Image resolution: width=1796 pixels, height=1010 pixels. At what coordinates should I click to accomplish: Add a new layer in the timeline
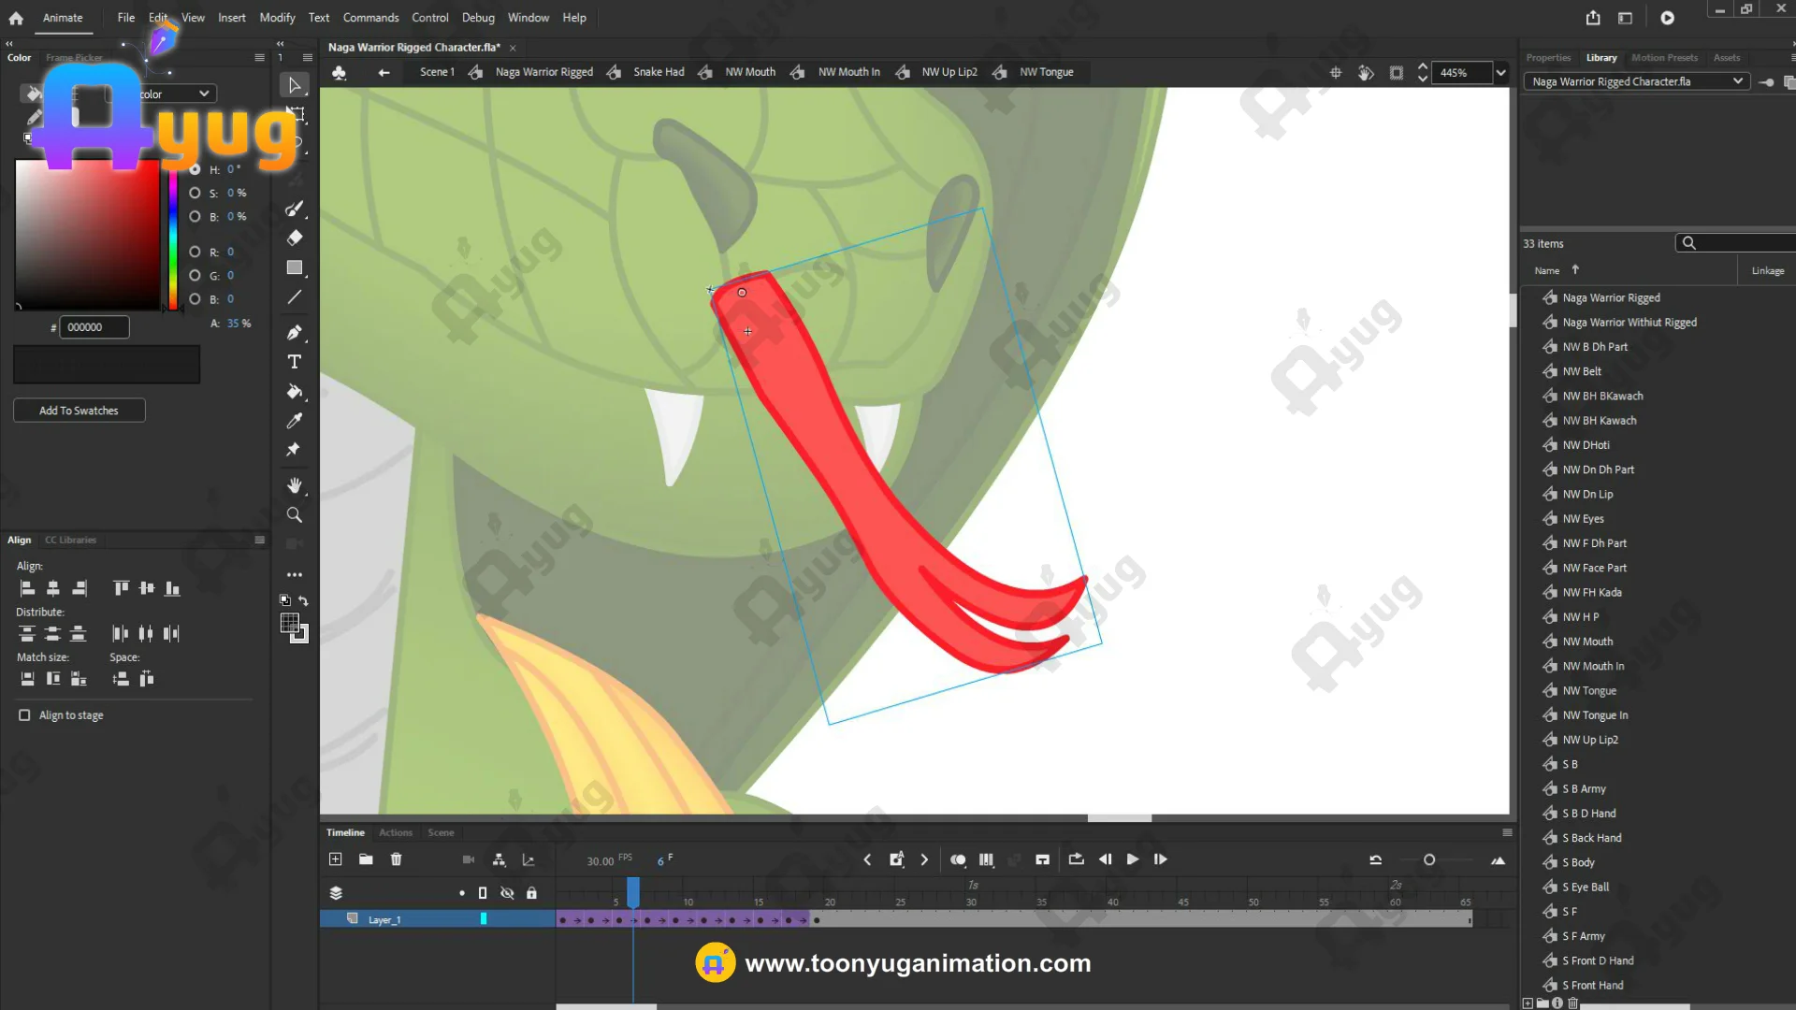click(x=336, y=859)
